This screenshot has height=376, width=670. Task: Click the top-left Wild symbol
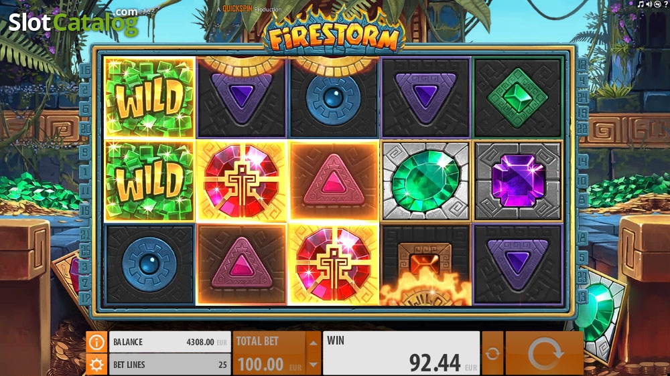click(149, 98)
